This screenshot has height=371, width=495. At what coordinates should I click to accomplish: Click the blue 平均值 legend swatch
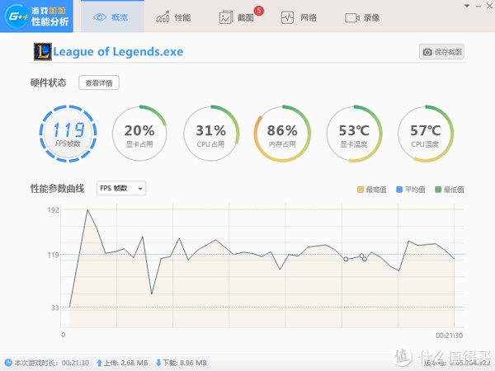coord(399,190)
